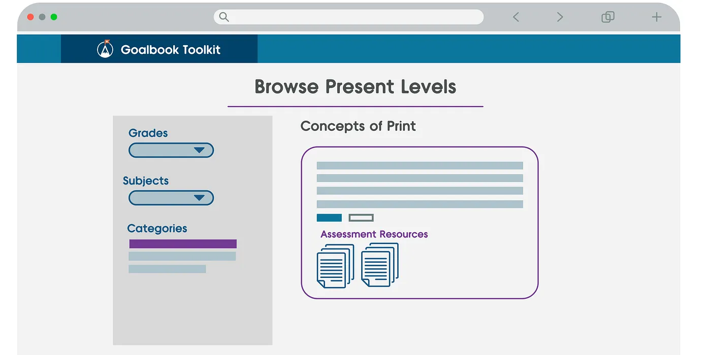Open the tab overview icon
Image resolution: width=711 pixels, height=355 pixels.
(607, 17)
